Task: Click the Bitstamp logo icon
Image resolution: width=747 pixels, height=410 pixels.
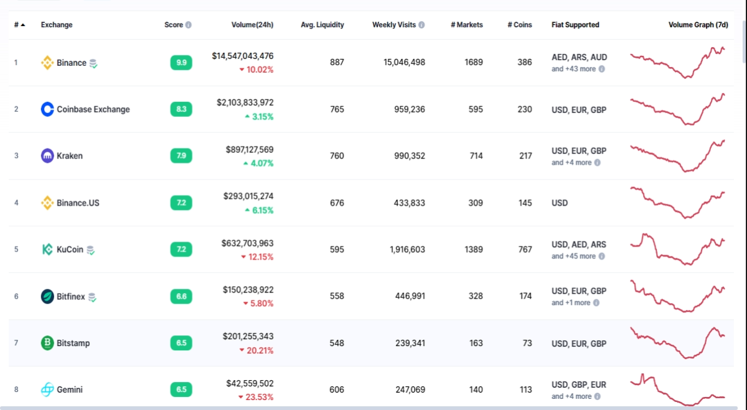Action: pyautogui.click(x=47, y=343)
